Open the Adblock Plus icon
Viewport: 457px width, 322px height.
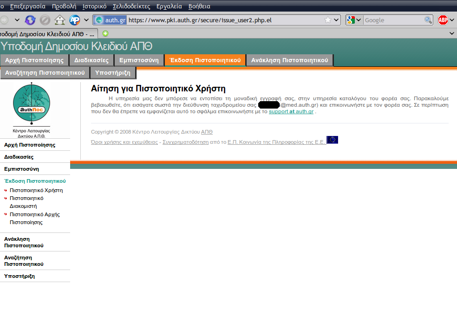click(x=443, y=20)
